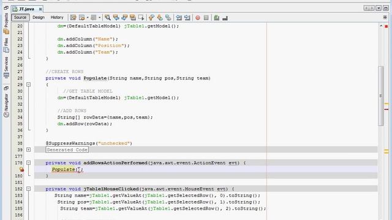Click Find Next Occurrence icon

tap(124, 18)
